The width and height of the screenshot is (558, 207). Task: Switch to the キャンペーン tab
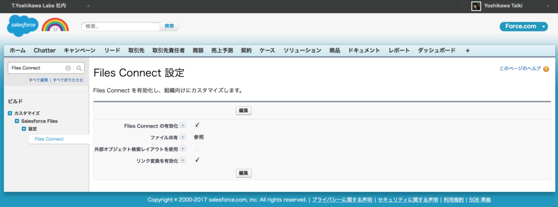point(80,51)
